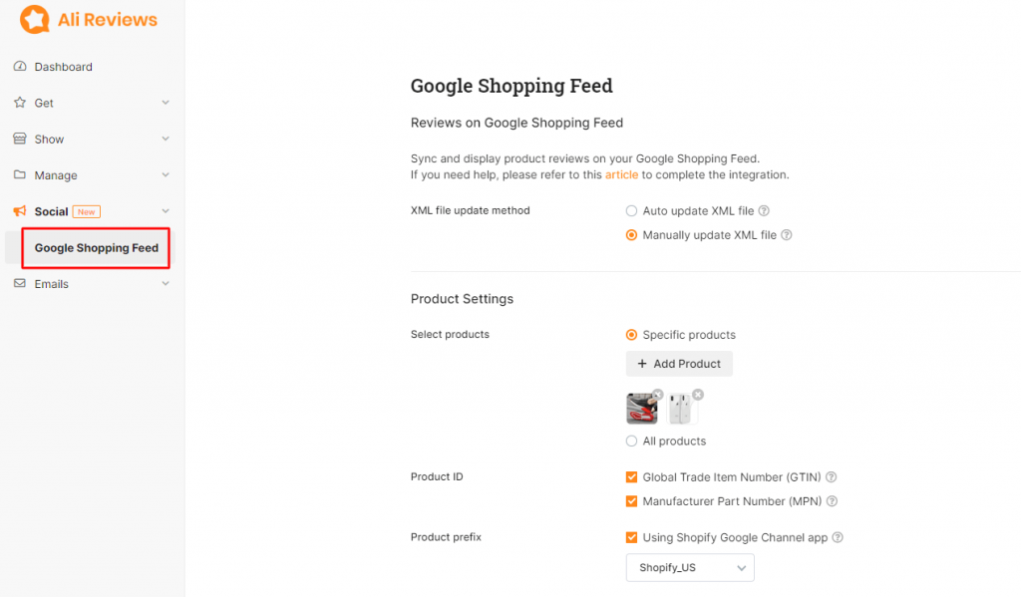Uncheck Manufacturer Part Number (MPN)
This screenshot has height=597, width=1021.
pyautogui.click(x=631, y=501)
